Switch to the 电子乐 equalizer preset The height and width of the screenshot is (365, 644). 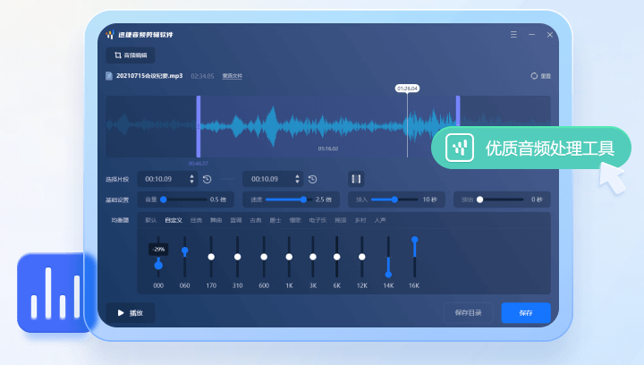pos(318,219)
